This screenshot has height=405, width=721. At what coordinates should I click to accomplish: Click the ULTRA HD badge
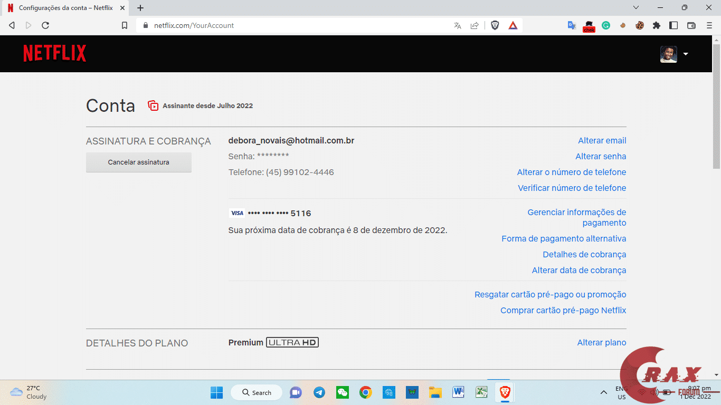292,343
